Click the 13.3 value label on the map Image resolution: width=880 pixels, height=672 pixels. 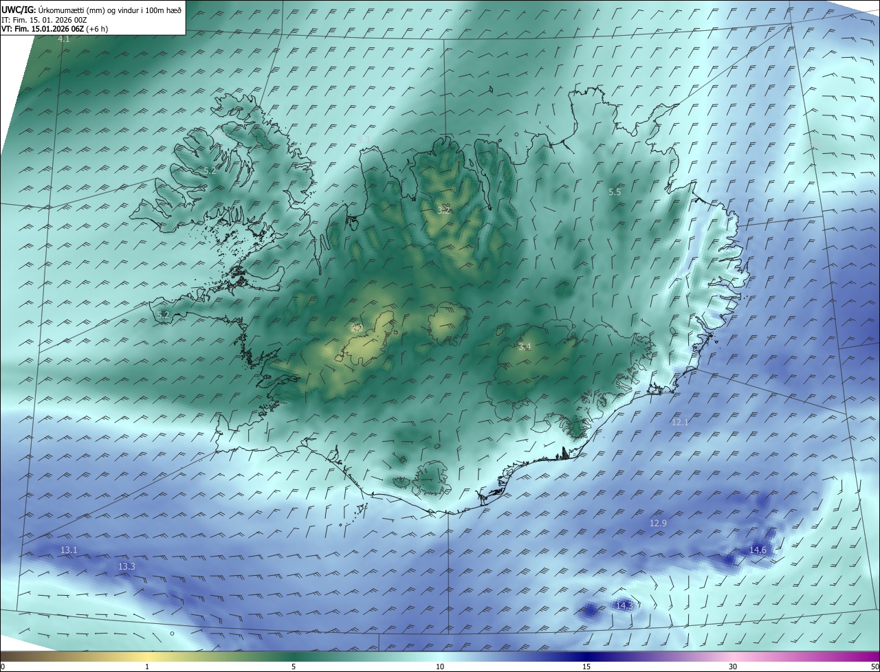coord(126,567)
